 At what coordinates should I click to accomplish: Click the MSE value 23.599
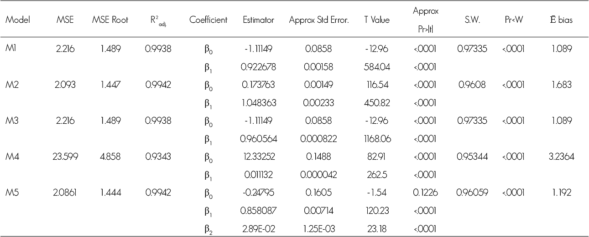coord(67,156)
